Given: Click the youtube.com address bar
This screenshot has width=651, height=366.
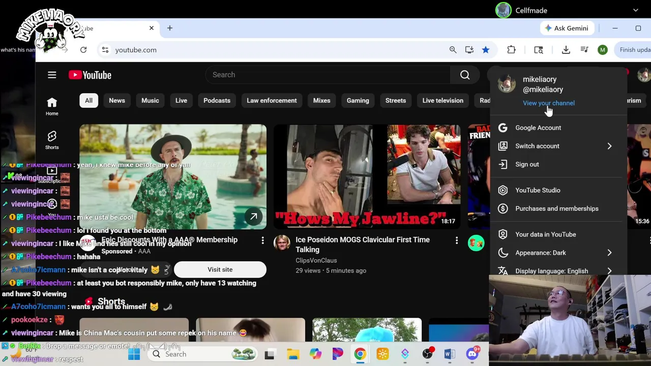Looking at the screenshot, I should click(275, 50).
